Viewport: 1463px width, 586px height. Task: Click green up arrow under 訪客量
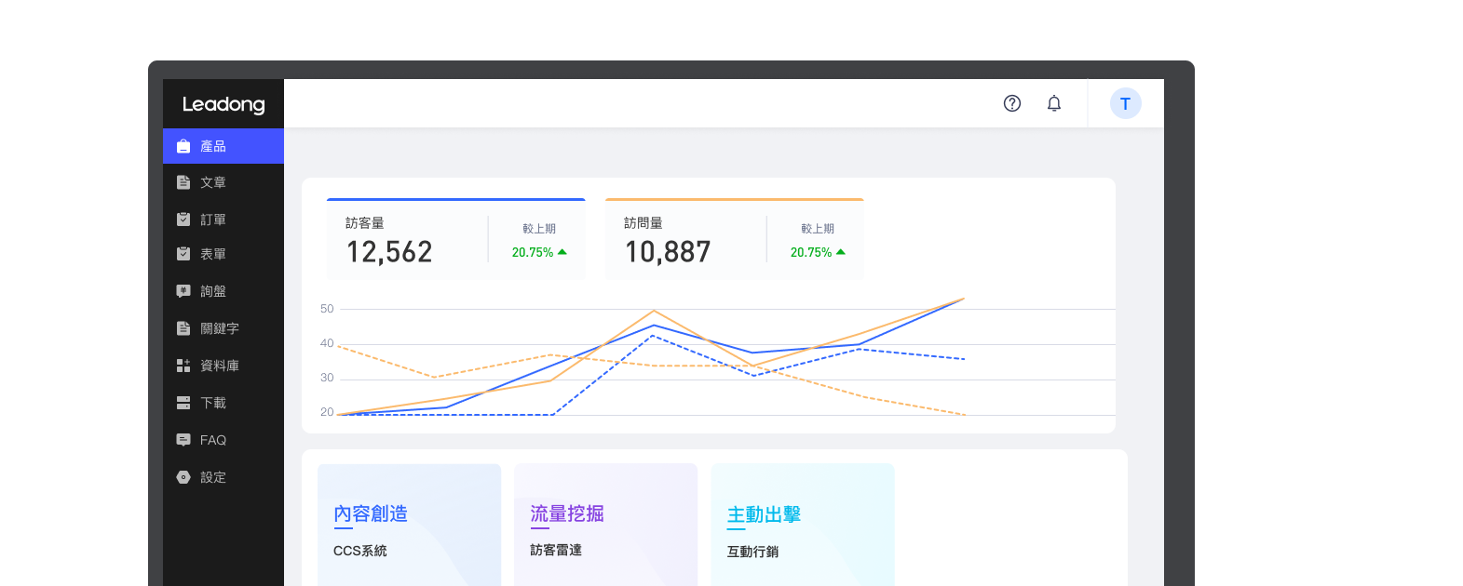pos(562,252)
